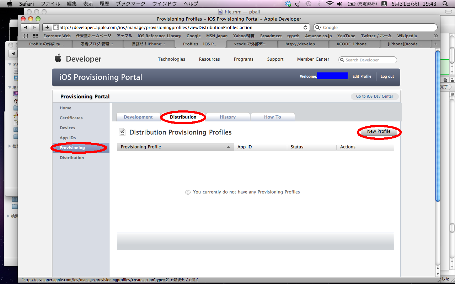This screenshot has width=455, height=284.
Task: Open the Wi-Fi status menu
Action: [330, 4]
